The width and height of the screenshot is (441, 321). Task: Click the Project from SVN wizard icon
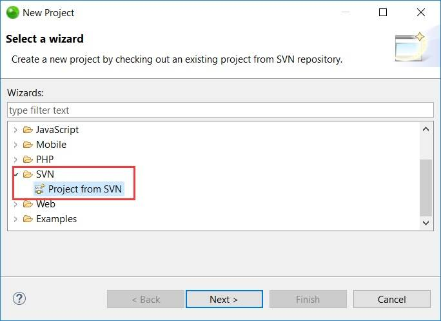click(39, 189)
